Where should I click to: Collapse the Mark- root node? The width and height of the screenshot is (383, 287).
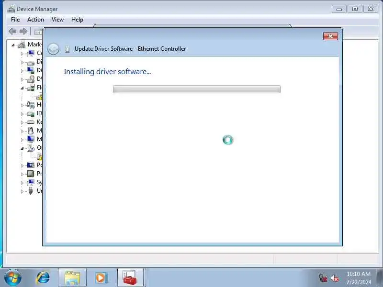coord(13,45)
